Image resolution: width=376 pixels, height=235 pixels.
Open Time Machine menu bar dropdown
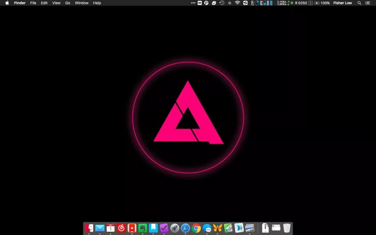pyautogui.click(x=222, y=3)
